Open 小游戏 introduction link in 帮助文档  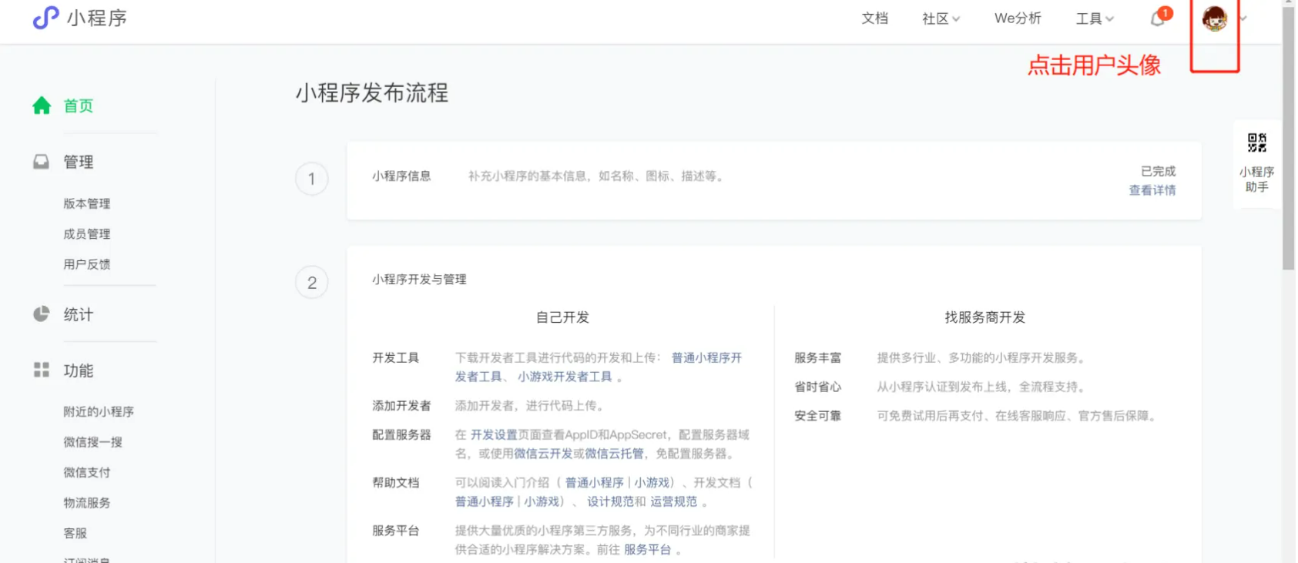click(x=652, y=482)
